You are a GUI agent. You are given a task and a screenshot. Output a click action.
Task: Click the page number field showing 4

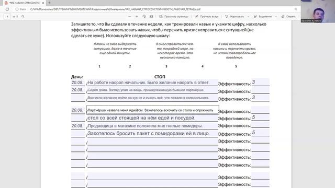pyautogui.click(x=7, y=16)
